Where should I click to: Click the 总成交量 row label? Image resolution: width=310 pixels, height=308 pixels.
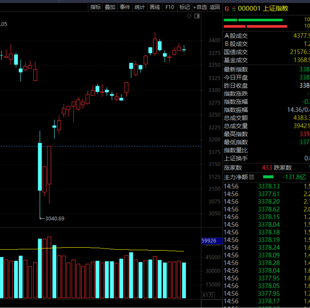click(236, 126)
